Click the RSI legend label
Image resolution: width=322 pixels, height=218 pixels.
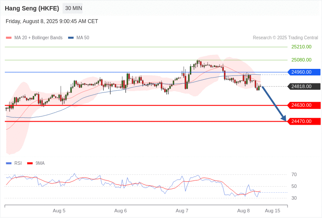[18, 163]
